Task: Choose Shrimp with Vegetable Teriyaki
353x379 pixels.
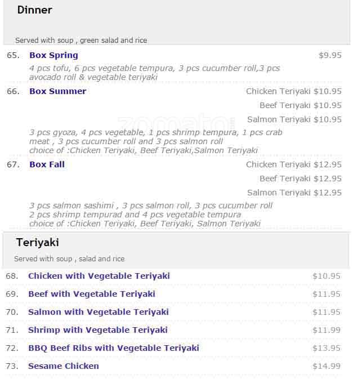Action: 97,330
